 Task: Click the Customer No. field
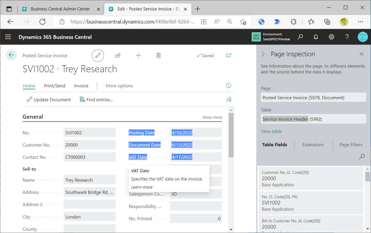coord(89,145)
